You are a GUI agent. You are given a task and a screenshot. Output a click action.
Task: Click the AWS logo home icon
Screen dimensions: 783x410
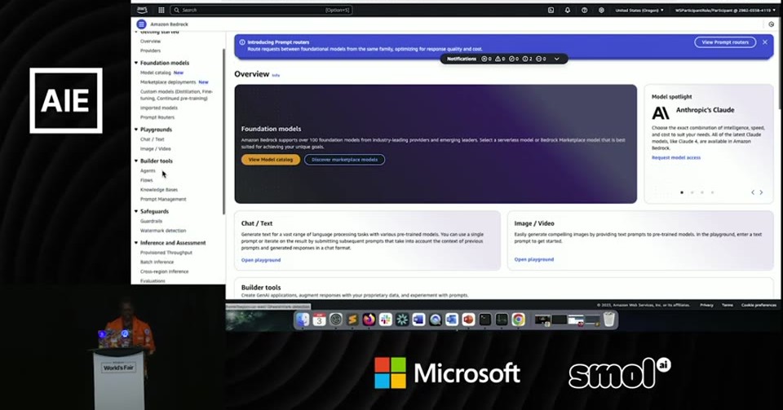[142, 10]
